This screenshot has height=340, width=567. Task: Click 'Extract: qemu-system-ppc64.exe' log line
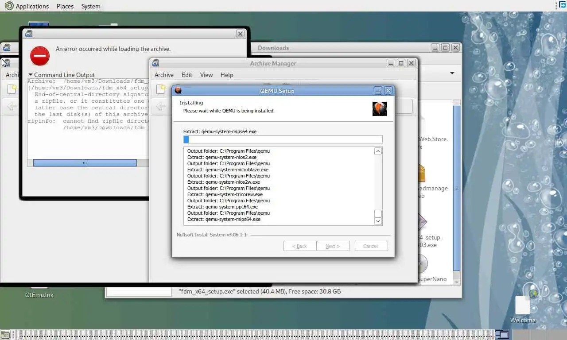[222, 207]
